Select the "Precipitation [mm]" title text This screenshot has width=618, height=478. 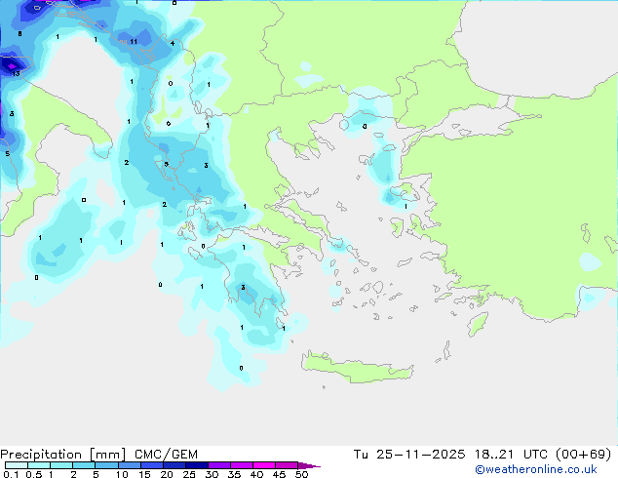[63, 455]
